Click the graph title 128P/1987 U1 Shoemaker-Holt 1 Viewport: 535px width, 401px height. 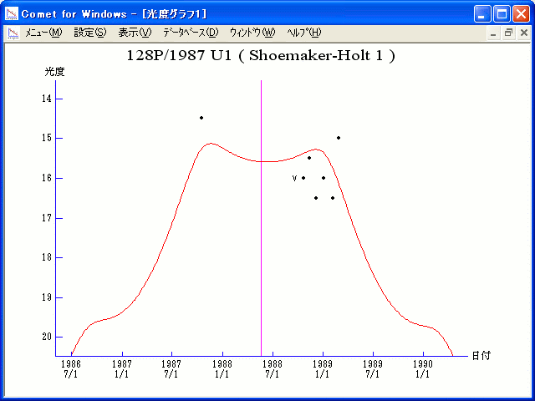pyautogui.click(x=260, y=56)
